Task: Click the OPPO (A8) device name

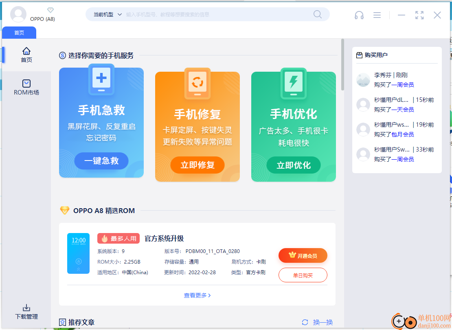Action: [42, 19]
